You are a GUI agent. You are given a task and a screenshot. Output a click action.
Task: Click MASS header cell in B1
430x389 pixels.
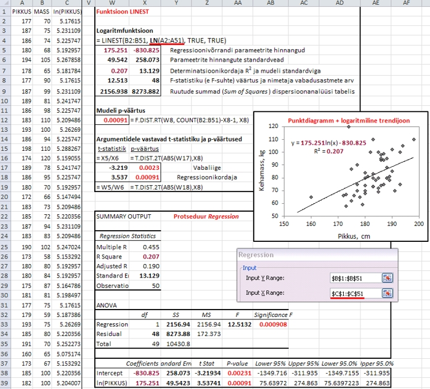click(42, 12)
